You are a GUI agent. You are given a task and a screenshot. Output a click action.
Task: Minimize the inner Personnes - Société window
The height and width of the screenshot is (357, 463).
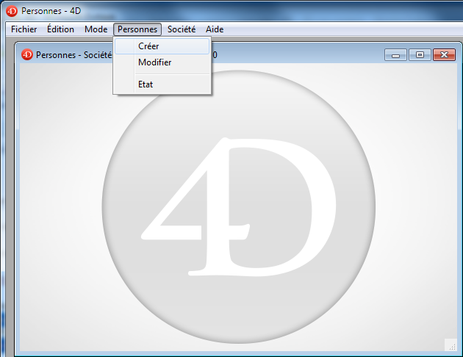click(395, 55)
